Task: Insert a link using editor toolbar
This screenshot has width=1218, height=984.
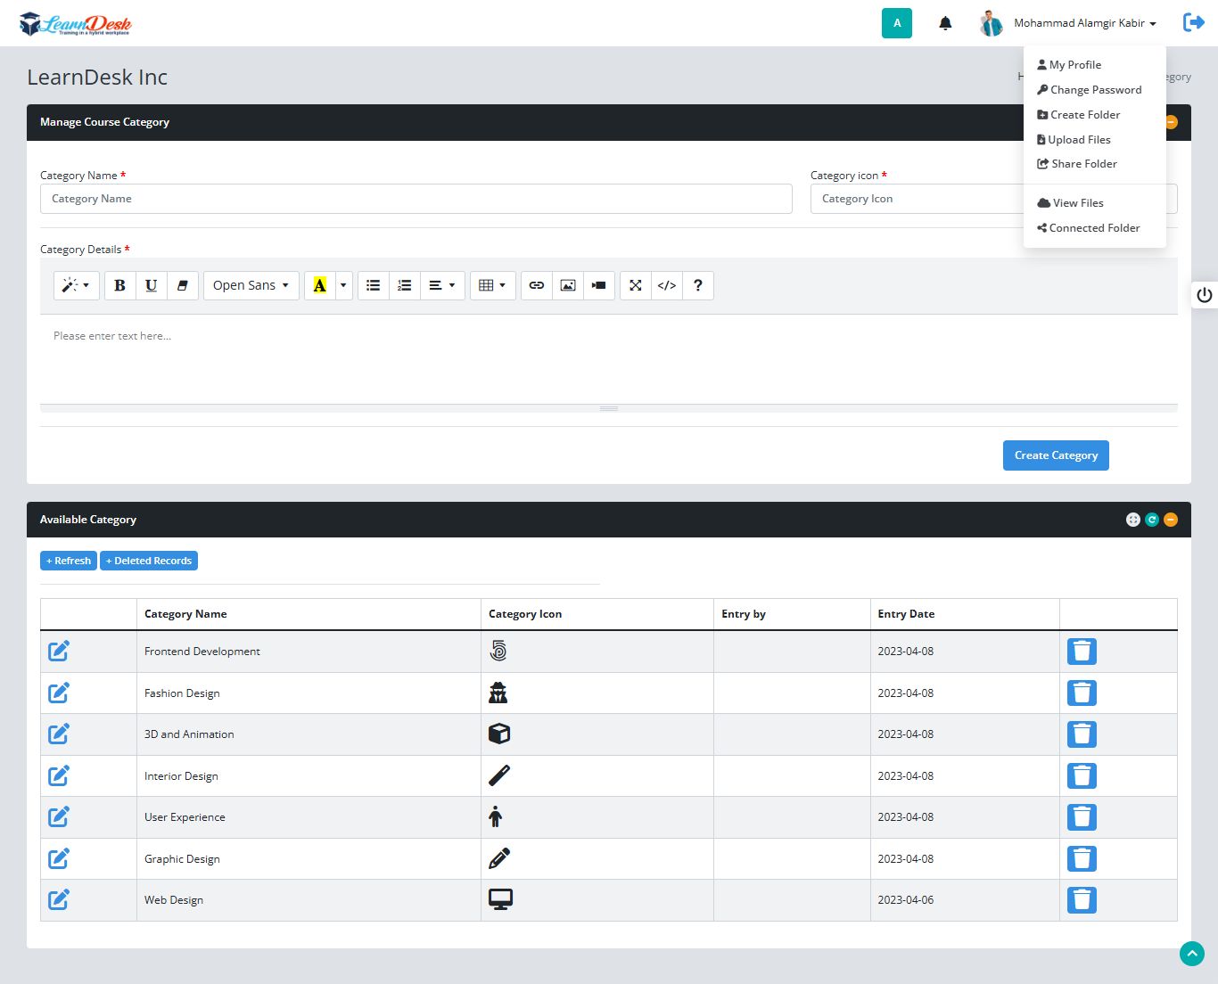Action: [x=536, y=285]
